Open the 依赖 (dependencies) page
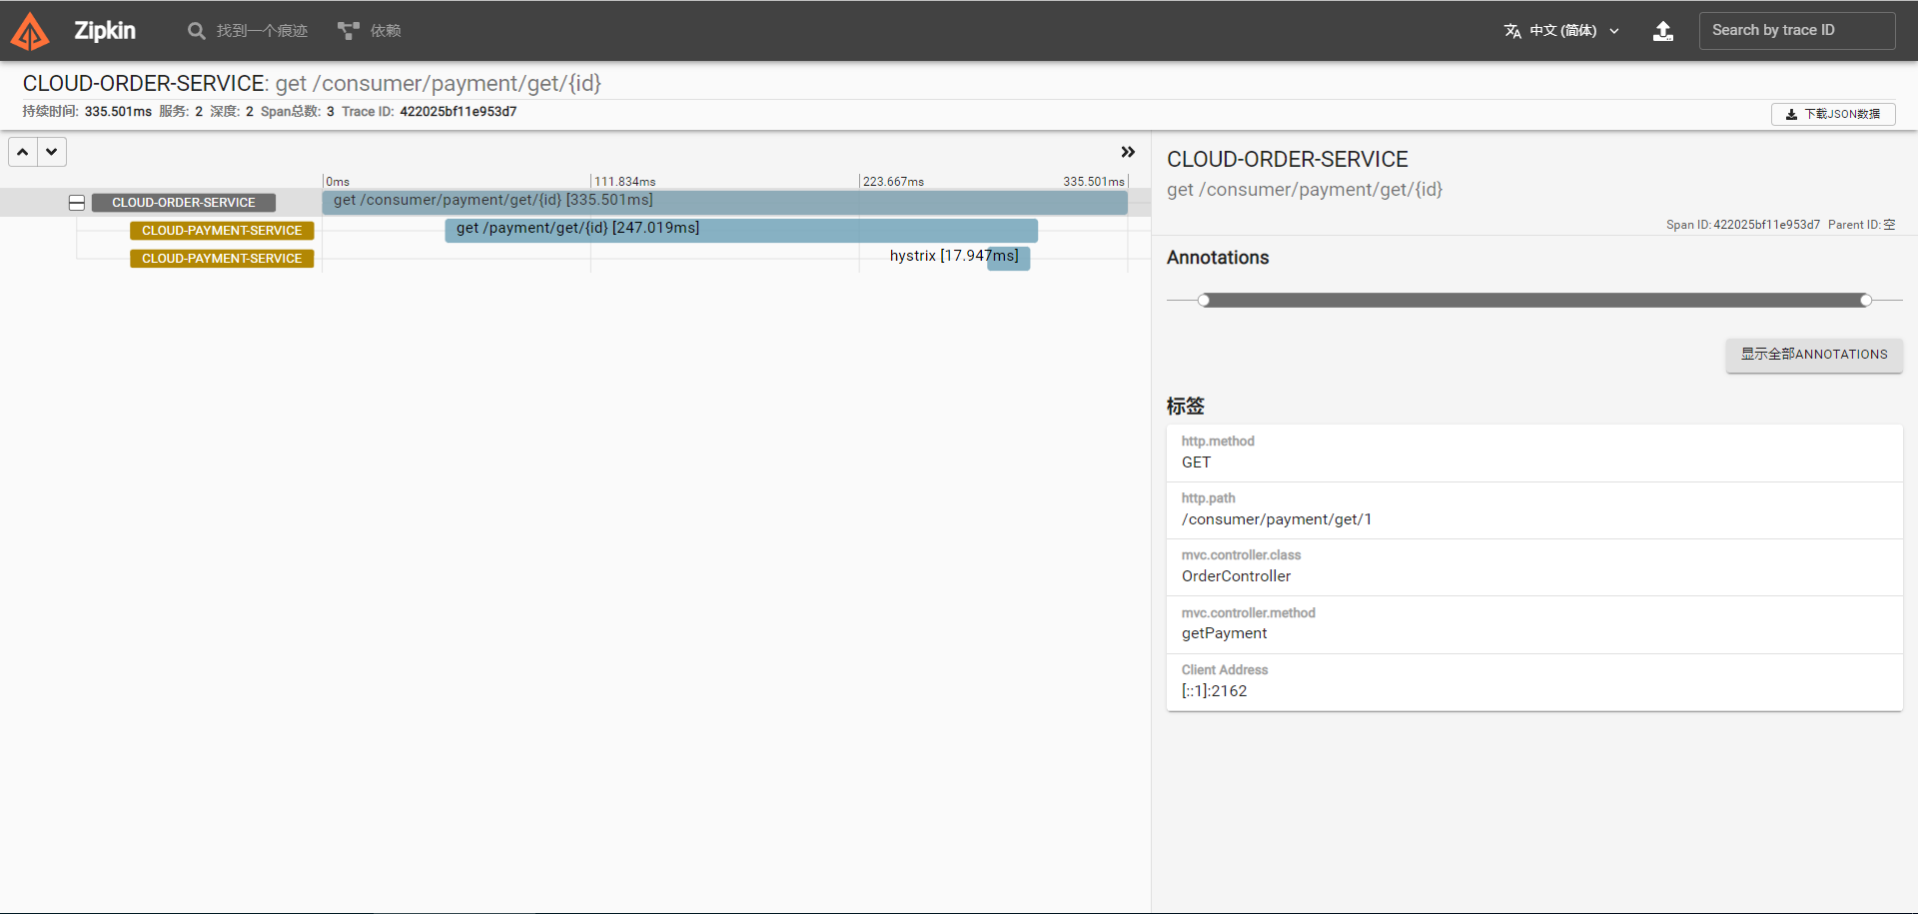 (x=386, y=31)
